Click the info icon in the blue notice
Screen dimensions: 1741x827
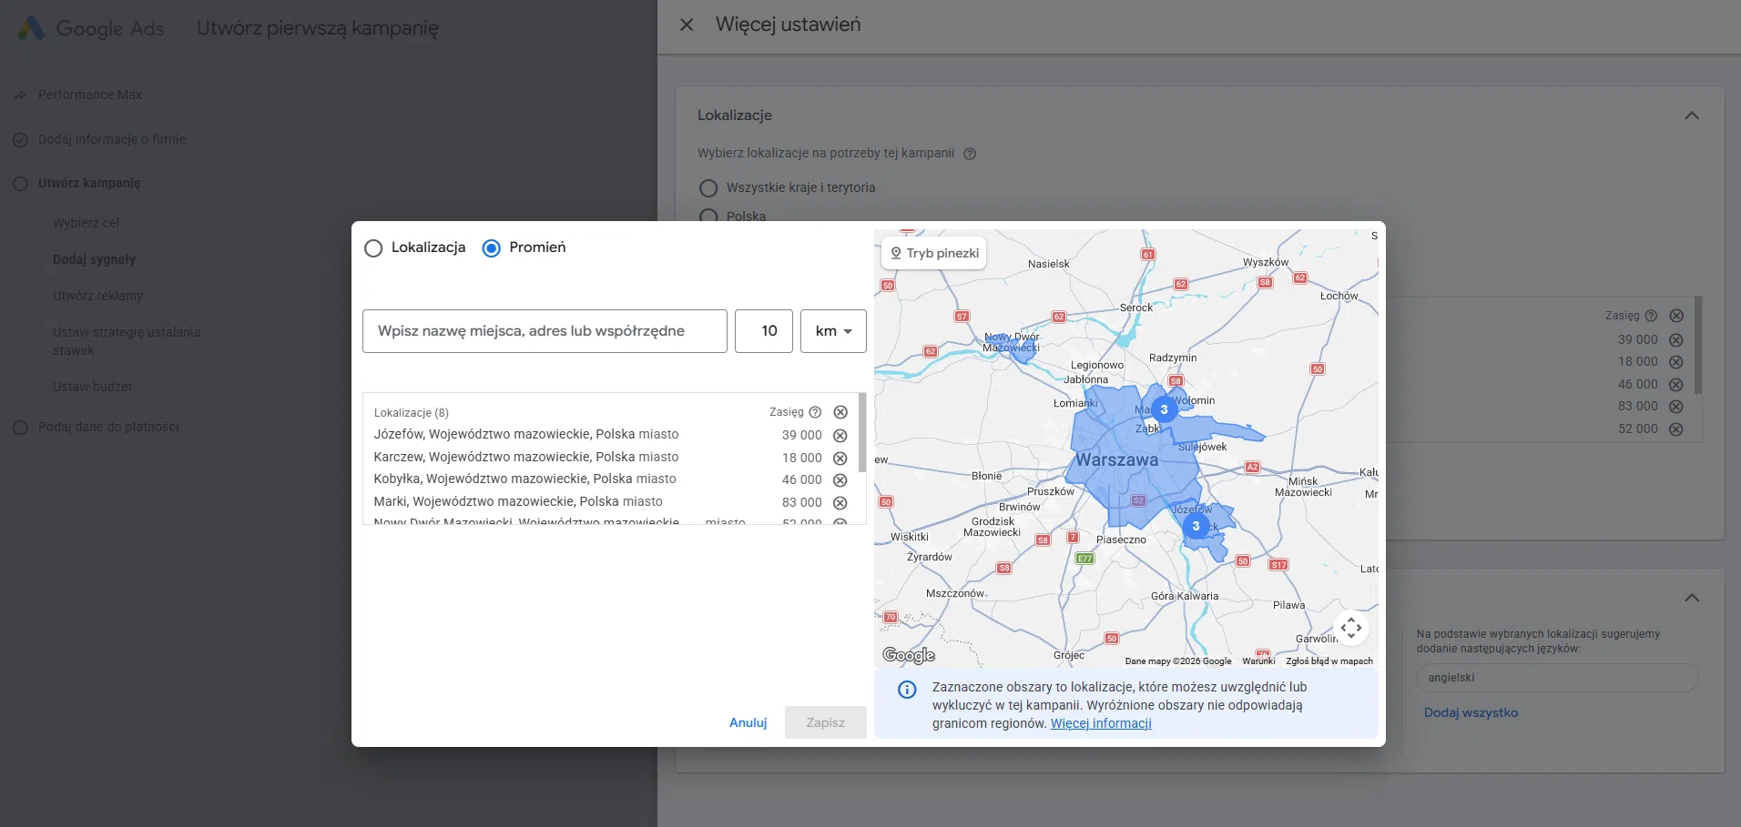click(907, 690)
